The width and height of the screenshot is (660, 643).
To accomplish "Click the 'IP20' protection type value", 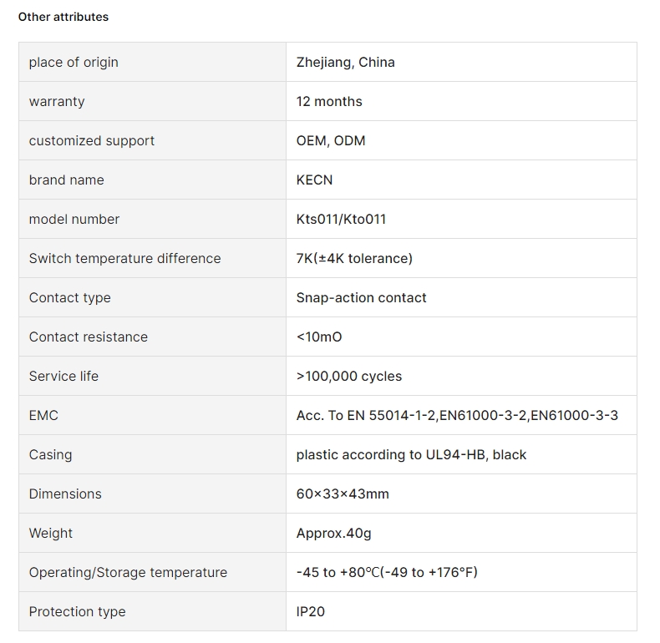I will click(x=310, y=612).
